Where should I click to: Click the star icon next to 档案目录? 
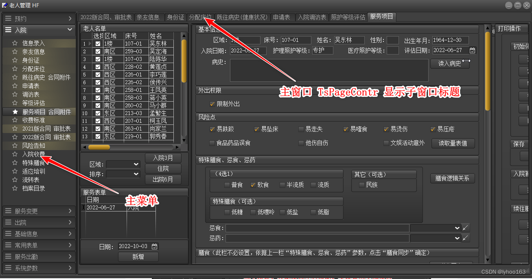coord(15,188)
